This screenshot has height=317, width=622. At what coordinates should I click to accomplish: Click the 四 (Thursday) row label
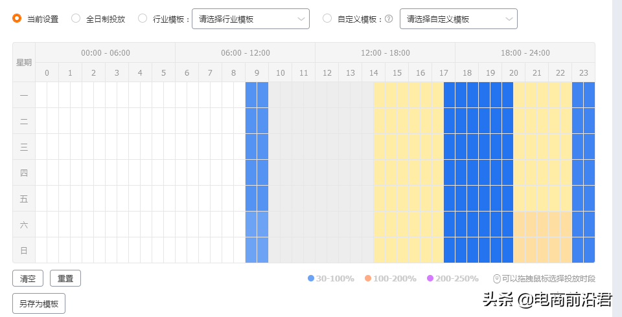[24, 173]
